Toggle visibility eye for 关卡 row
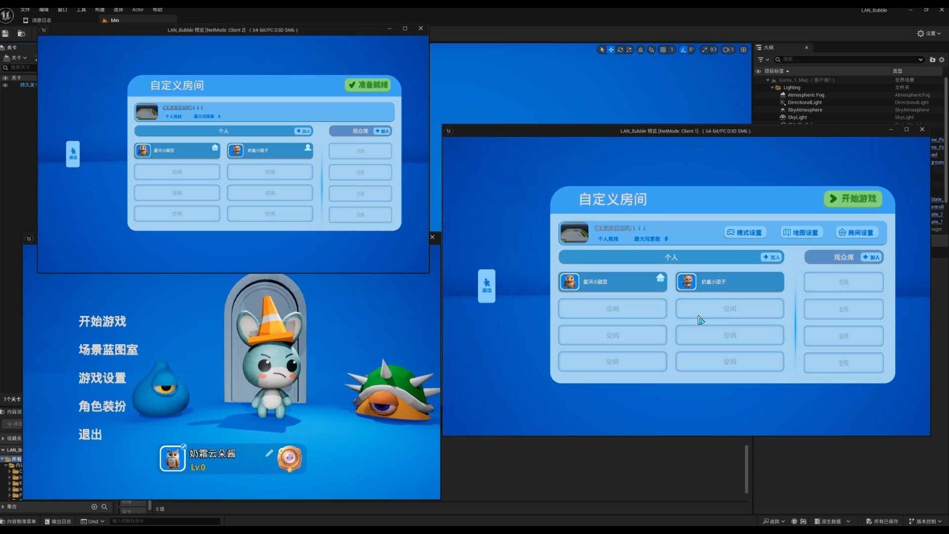The width and height of the screenshot is (949, 534). pyautogui.click(x=5, y=78)
